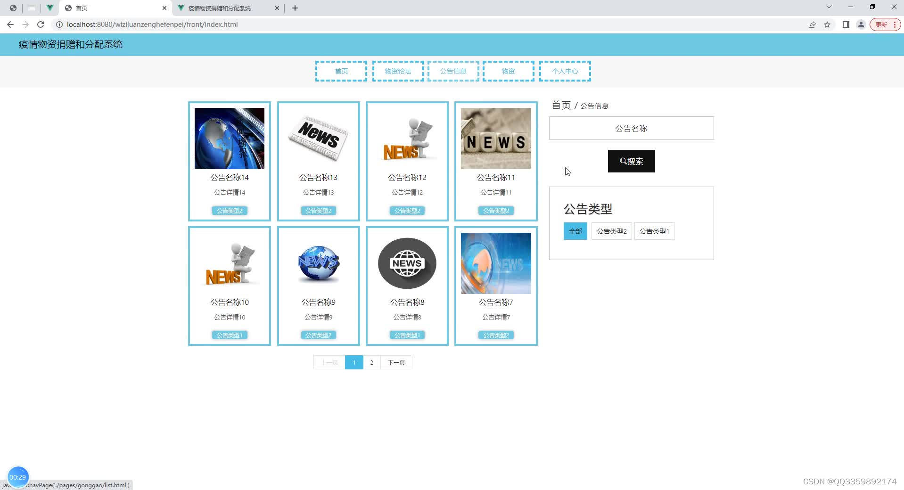This screenshot has height=490, width=904.
Task: Open the image of 公告名称7
Action: [496, 263]
